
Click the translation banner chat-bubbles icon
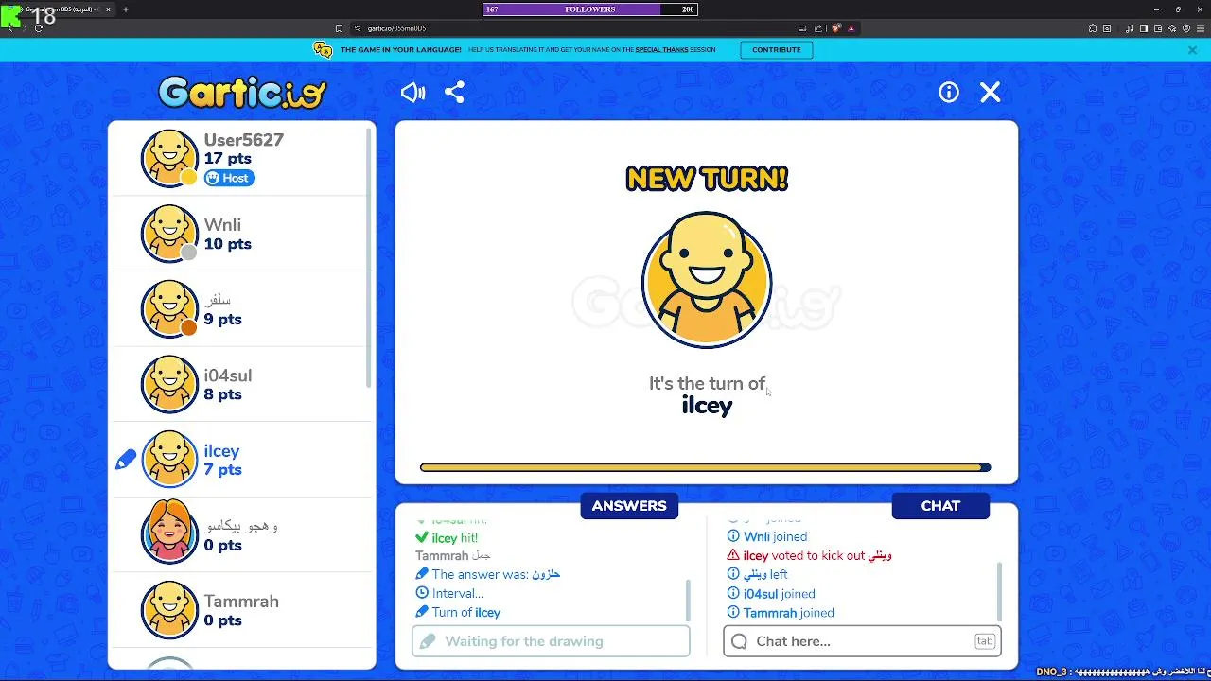point(323,50)
